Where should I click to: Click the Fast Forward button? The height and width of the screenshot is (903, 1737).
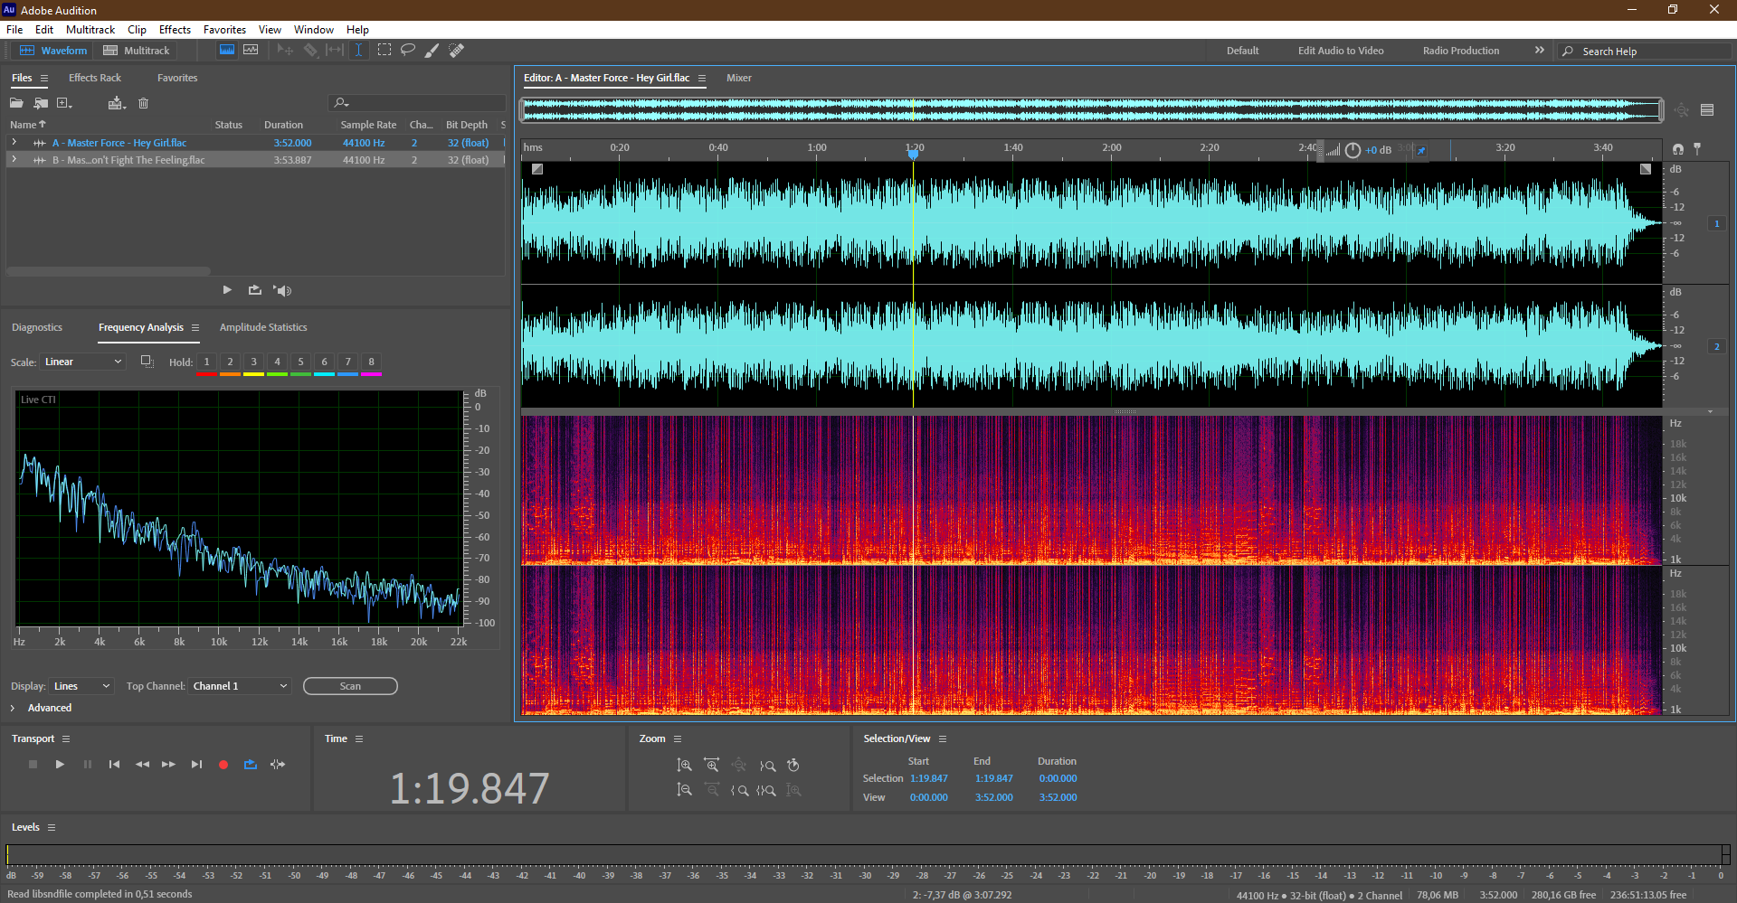[168, 765]
